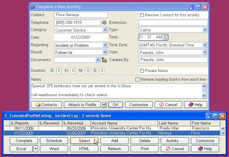Click the Java icon in Complete a New Activity title bar
The width and height of the screenshot is (229, 157).
(x=32, y=7)
